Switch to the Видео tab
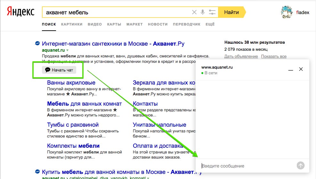Screen dimensions: 316x179 pos(95,24)
